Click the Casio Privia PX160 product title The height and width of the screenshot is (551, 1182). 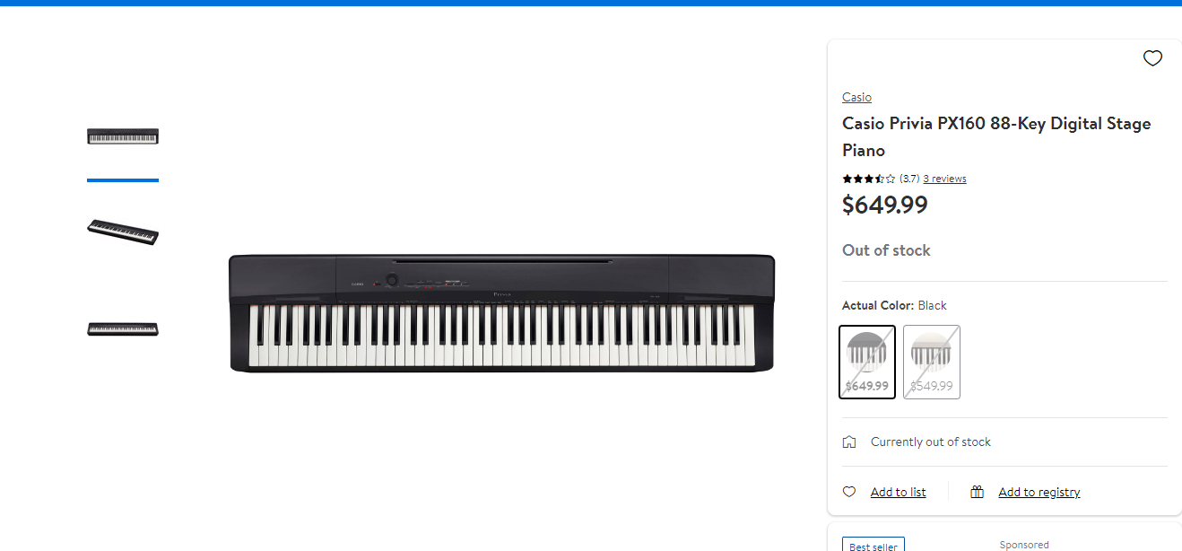click(x=995, y=136)
